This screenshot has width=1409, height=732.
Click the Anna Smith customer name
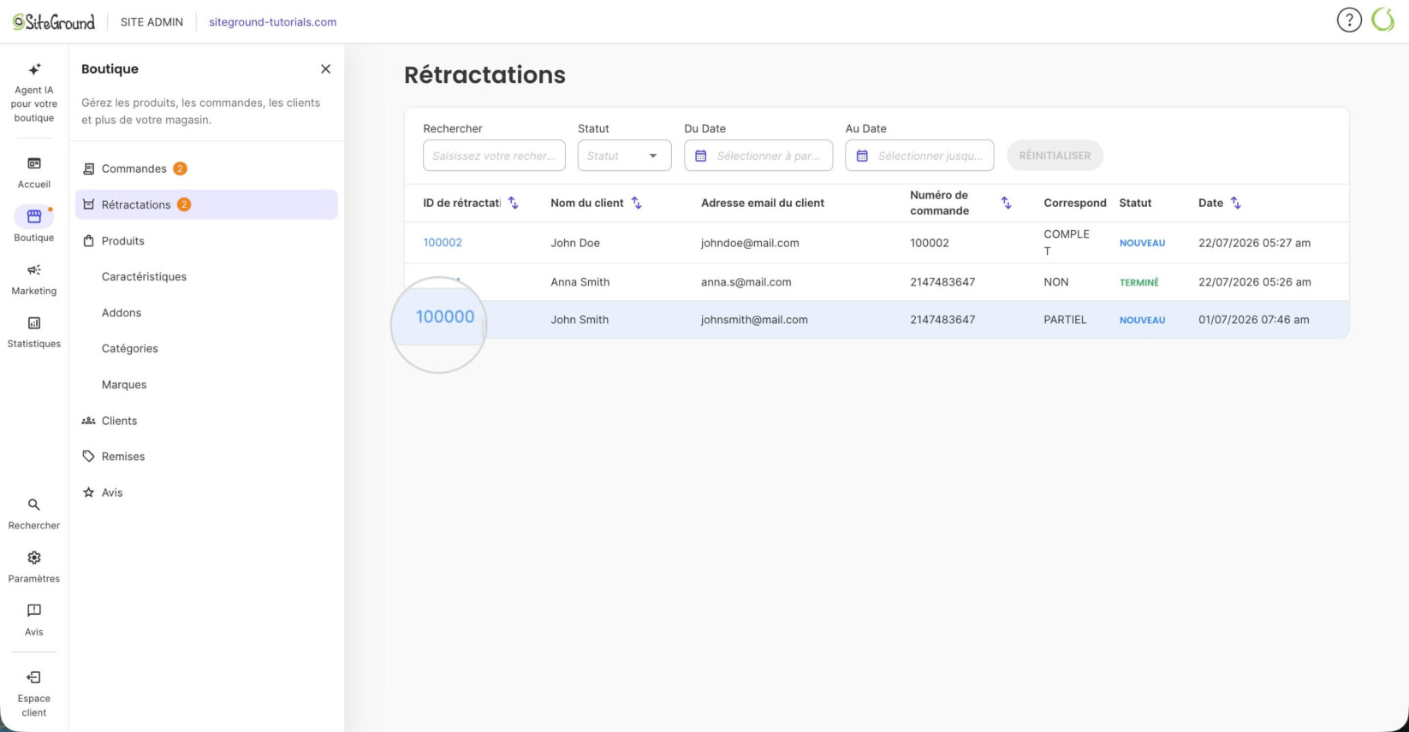[x=580, y=282]
